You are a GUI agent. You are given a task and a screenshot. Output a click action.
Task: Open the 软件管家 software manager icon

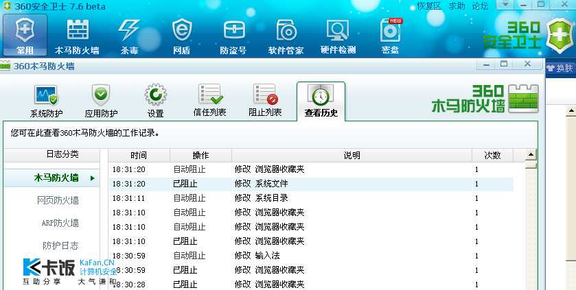[x=286, y=36]
